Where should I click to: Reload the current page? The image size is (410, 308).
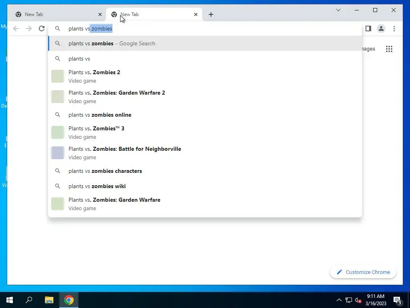(42, 28)
